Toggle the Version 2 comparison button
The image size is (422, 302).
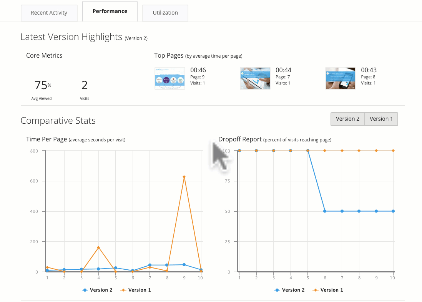point(347,119)
